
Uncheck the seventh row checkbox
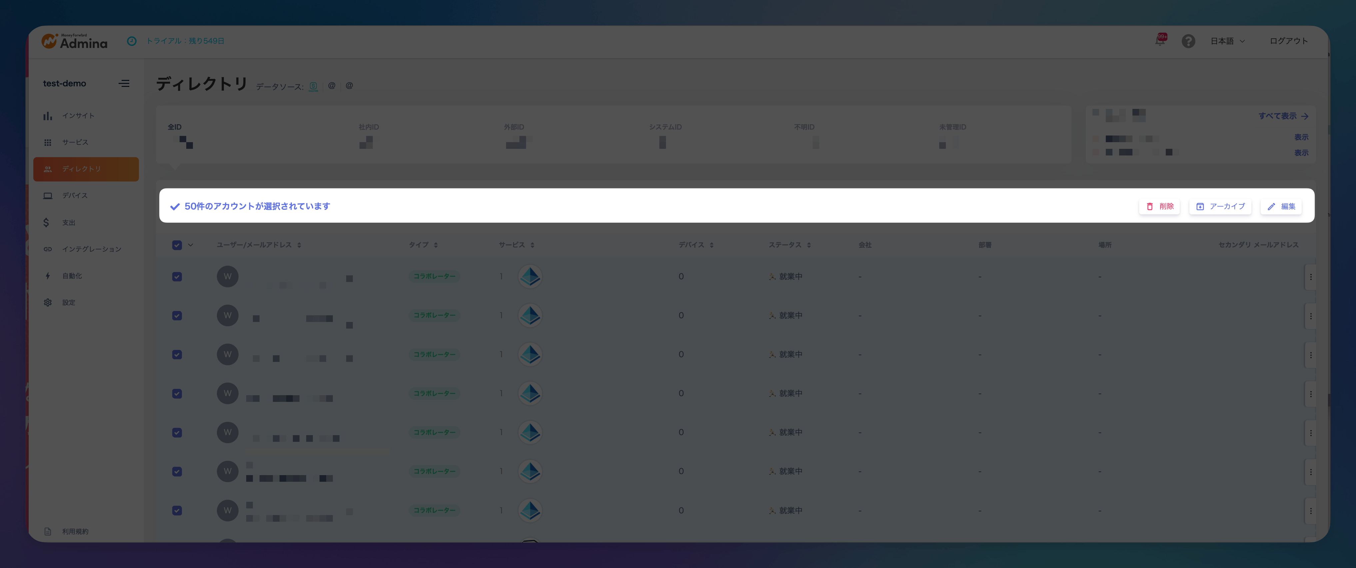[x=177, y=510]
